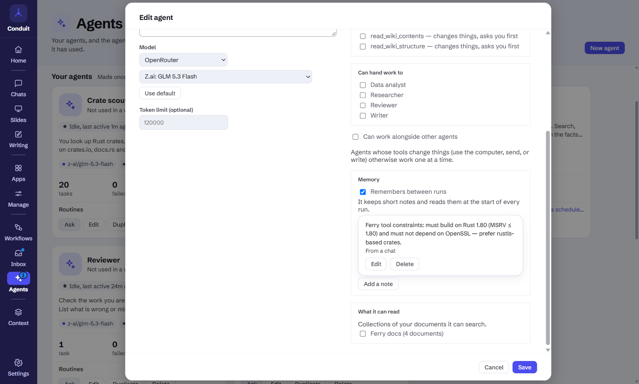Screen dimensions: 639x384
Task: Check Ferry docs collection checkbox
Action: point(363,334)
